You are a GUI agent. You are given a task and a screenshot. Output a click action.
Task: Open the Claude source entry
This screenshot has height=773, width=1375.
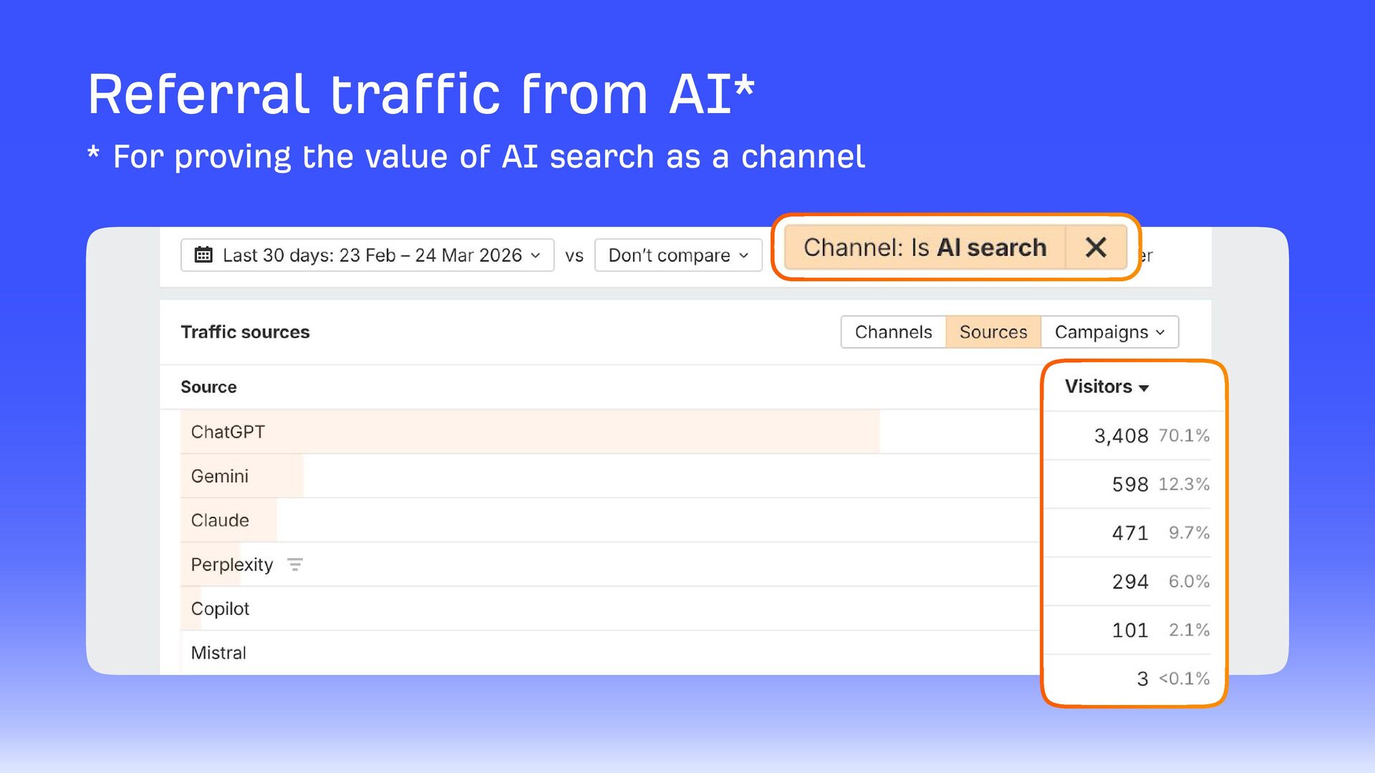220,520
